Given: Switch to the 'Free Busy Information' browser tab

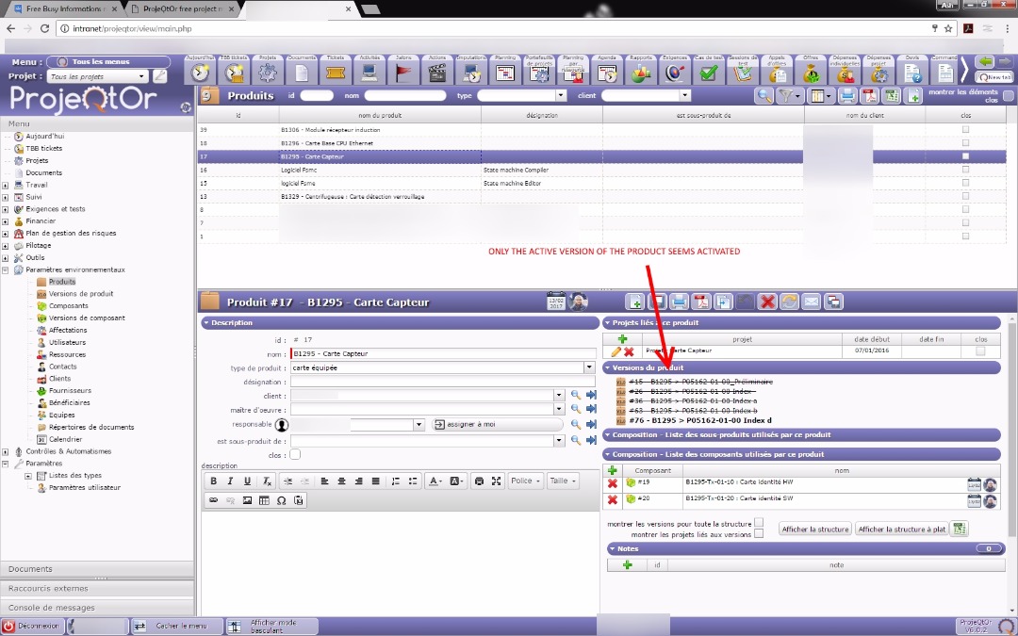Looking at the screenshot, I should coord(65,9).
